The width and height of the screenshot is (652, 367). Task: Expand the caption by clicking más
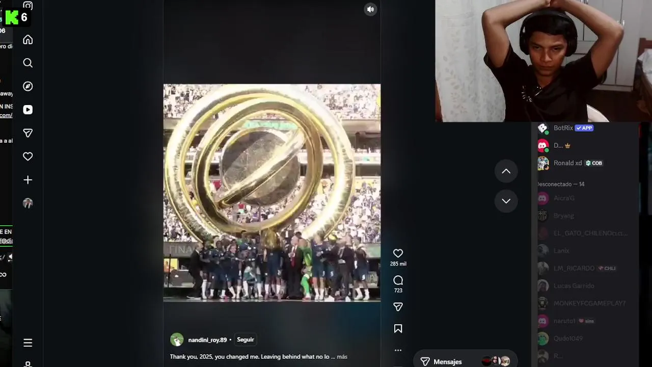342,357
